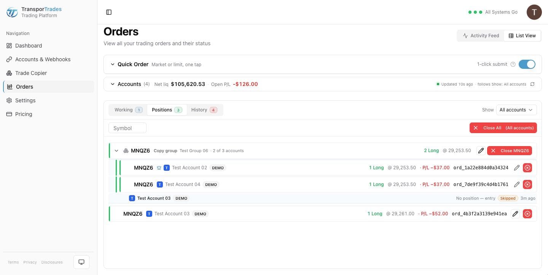Open Accounts & Webhooks page

48,59
